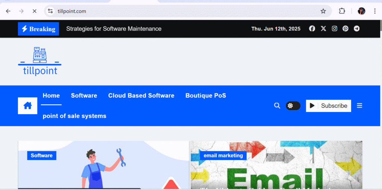Open the Boutique PoS menu item

point(206,96)
